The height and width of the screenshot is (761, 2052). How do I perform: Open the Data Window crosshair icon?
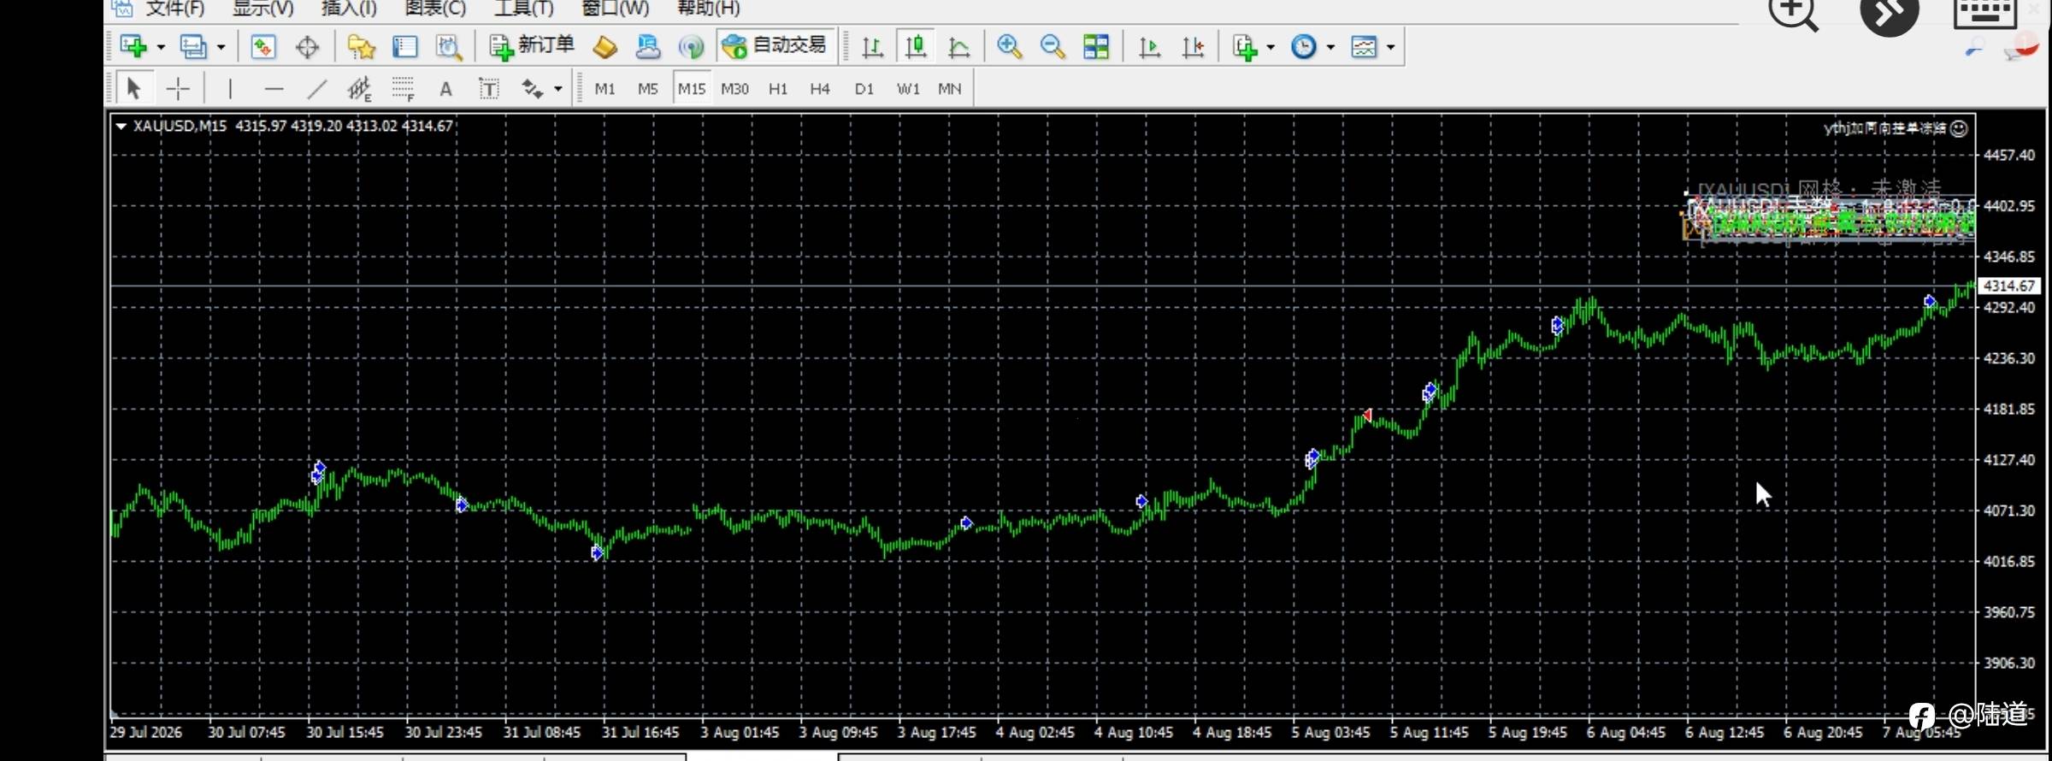[x=307, y=46]
